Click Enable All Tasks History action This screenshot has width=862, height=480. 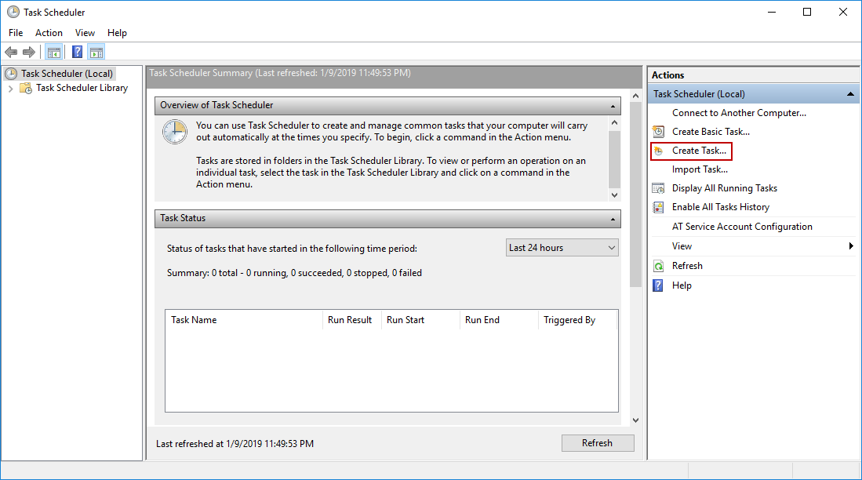[x=721, y=207]
